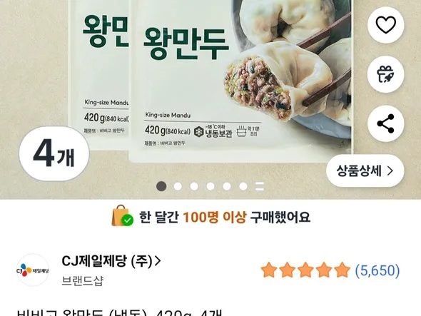Tap the fifth orange rating star
The width and height of the screenshot is (421, 316).
click(342, 270)
